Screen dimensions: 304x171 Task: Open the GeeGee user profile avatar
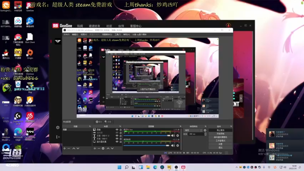pyautogui.click(x=228, y=25)
